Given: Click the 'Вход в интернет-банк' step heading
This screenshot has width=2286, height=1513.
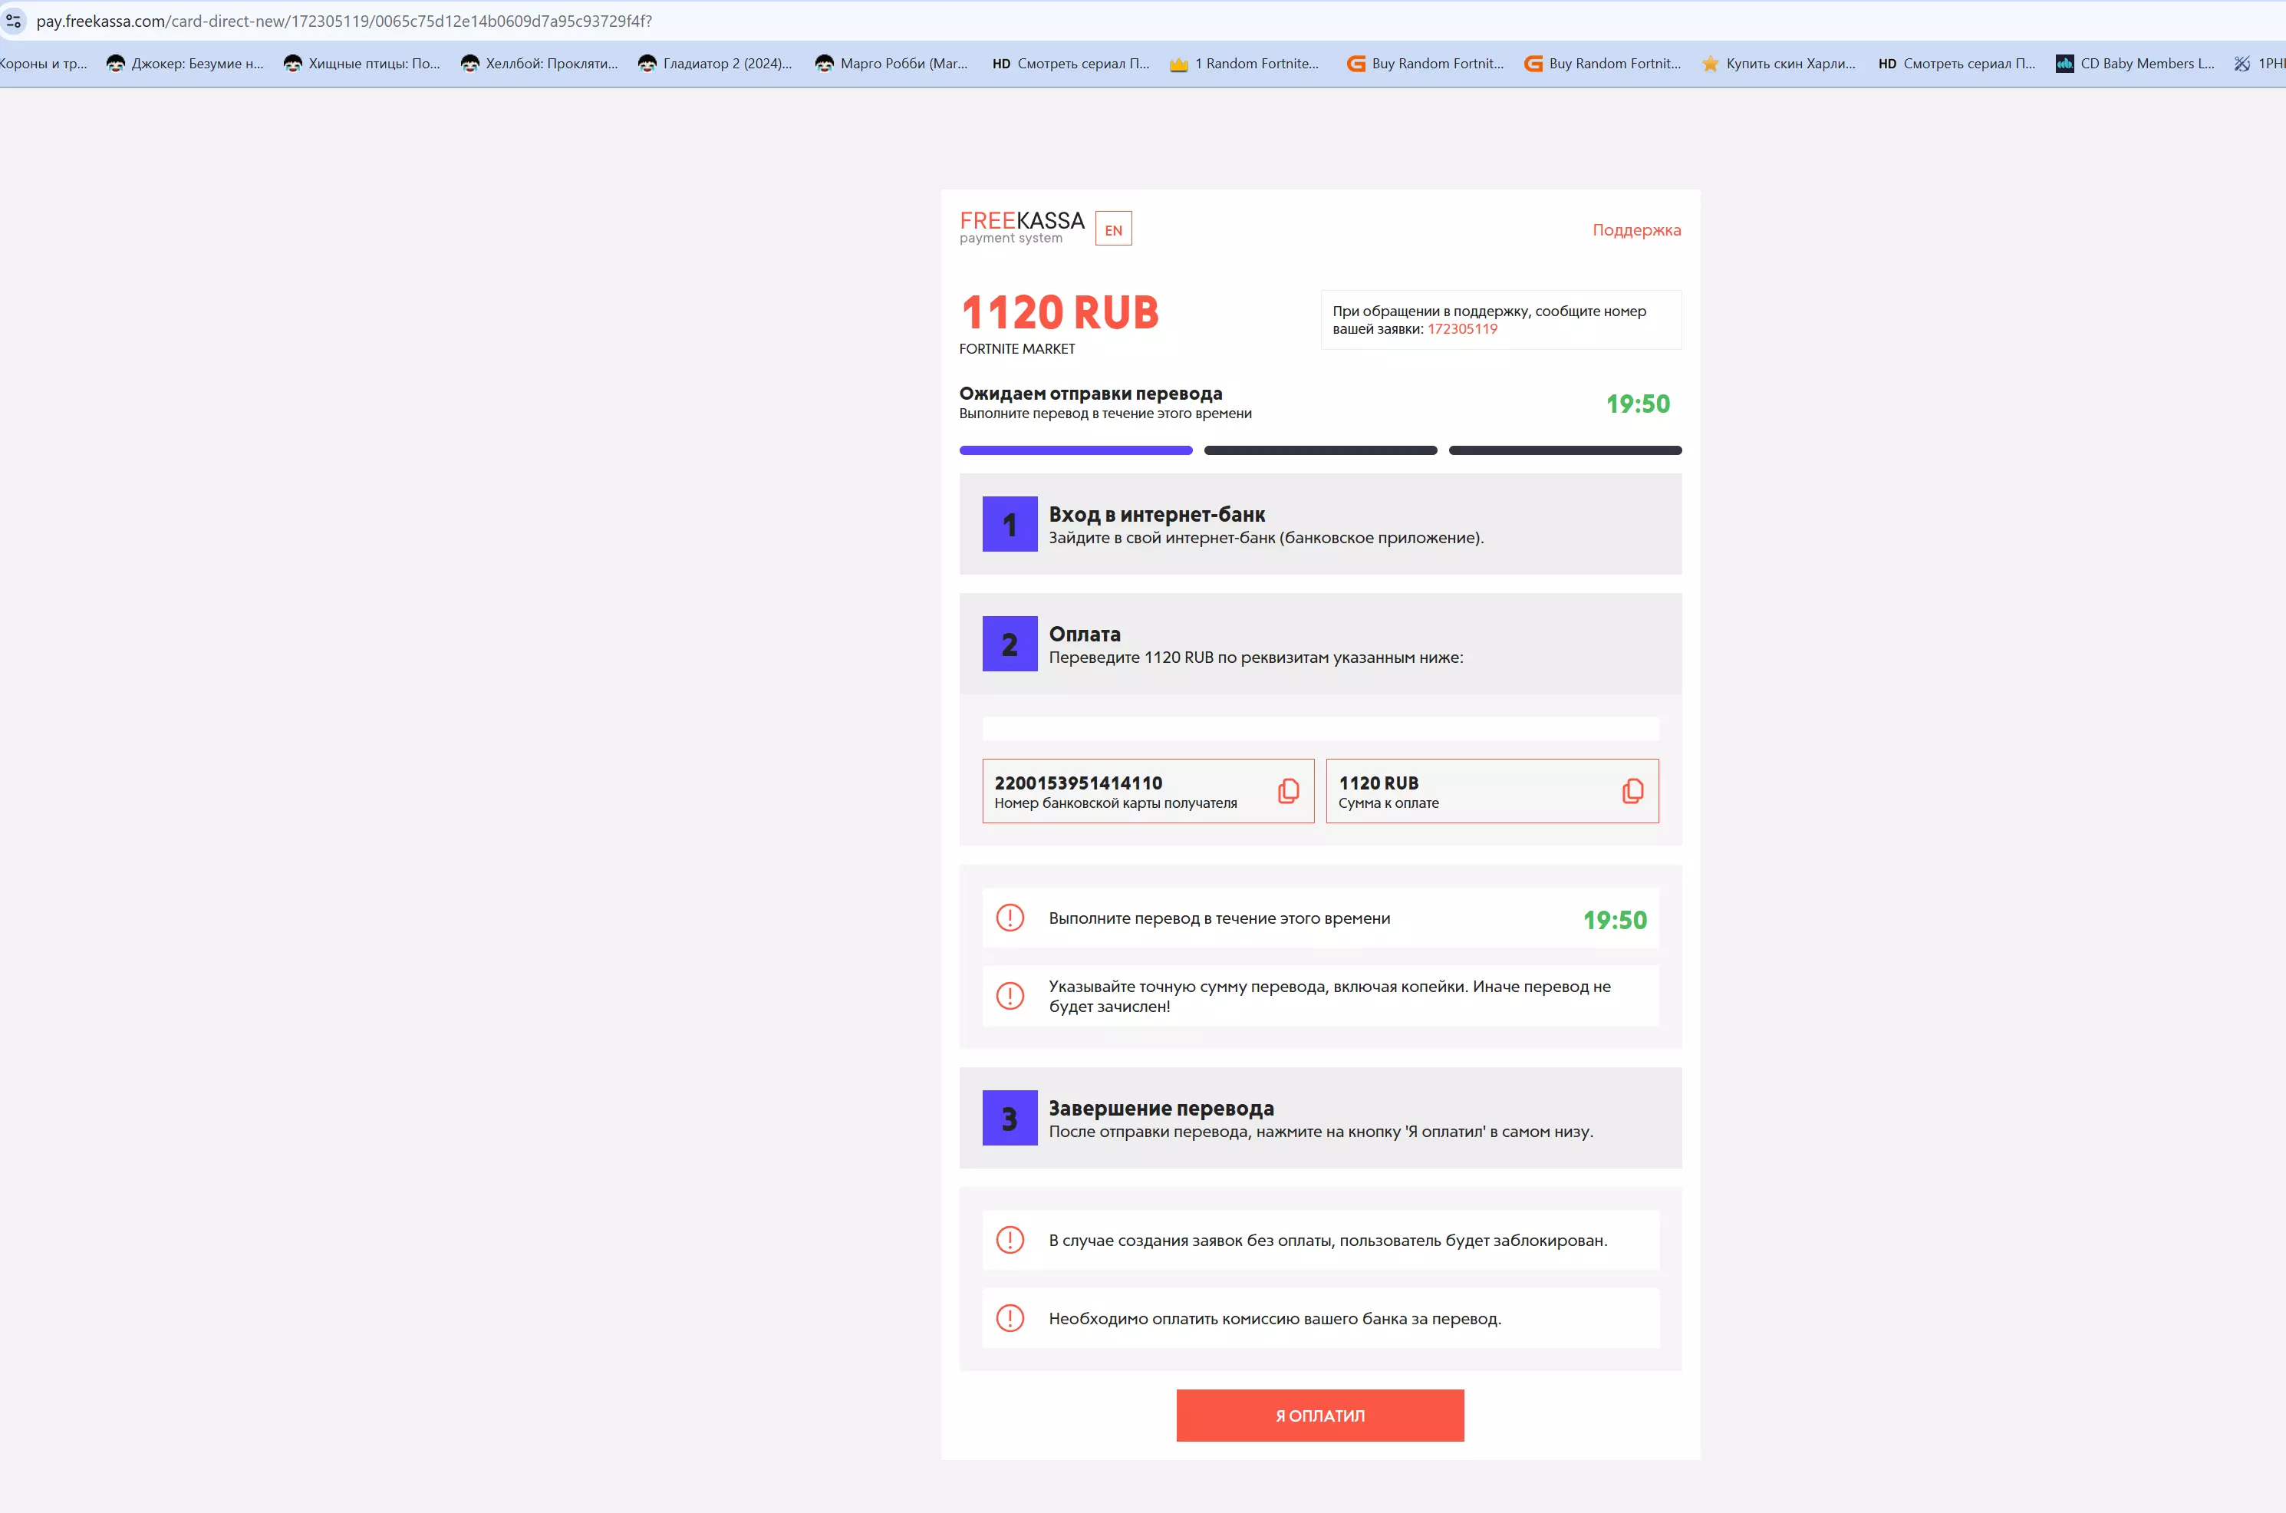Looking at the screenshot, I should (x=1157, y=514).
